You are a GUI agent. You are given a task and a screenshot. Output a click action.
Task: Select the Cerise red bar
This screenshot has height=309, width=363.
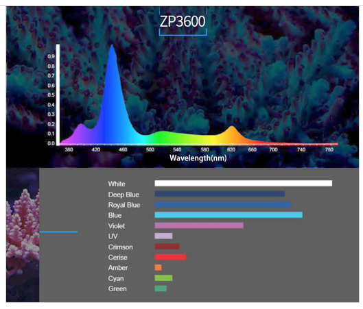[x=170, y=257]
